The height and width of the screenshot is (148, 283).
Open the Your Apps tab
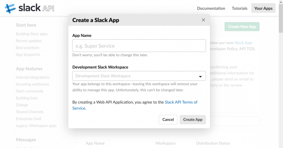263,8
